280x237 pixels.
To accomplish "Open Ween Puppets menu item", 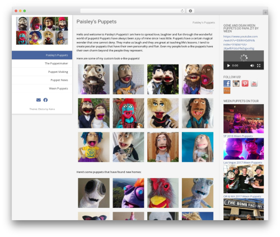I will (x=42, y=89).
